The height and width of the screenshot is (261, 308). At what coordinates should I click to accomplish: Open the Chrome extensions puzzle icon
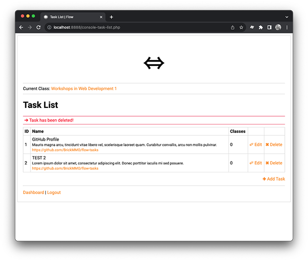pyautogui.click(x=261, y=28)
